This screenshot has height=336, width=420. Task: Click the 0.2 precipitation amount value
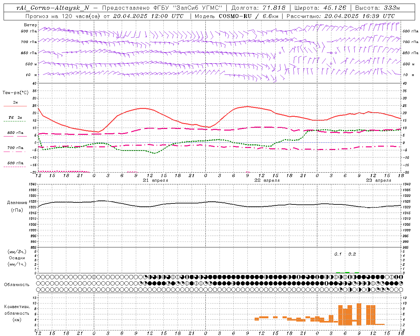[x=352, y=254]
